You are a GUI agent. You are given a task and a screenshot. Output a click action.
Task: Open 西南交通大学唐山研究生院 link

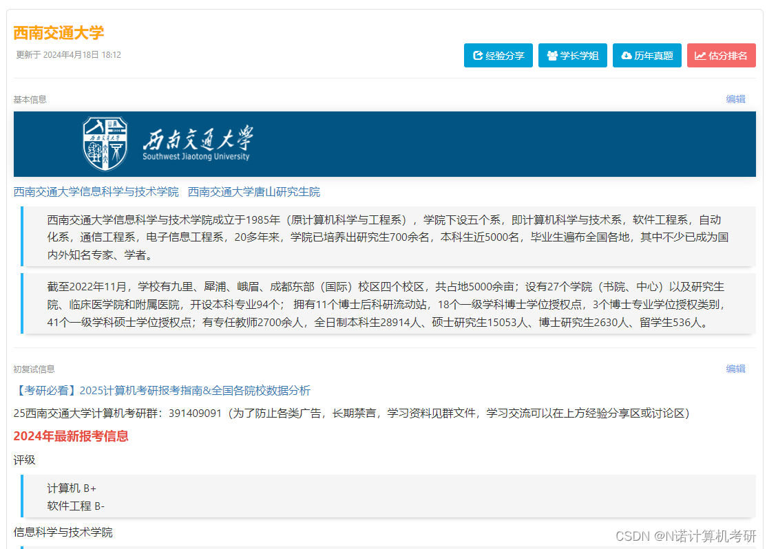click(254, 192)
